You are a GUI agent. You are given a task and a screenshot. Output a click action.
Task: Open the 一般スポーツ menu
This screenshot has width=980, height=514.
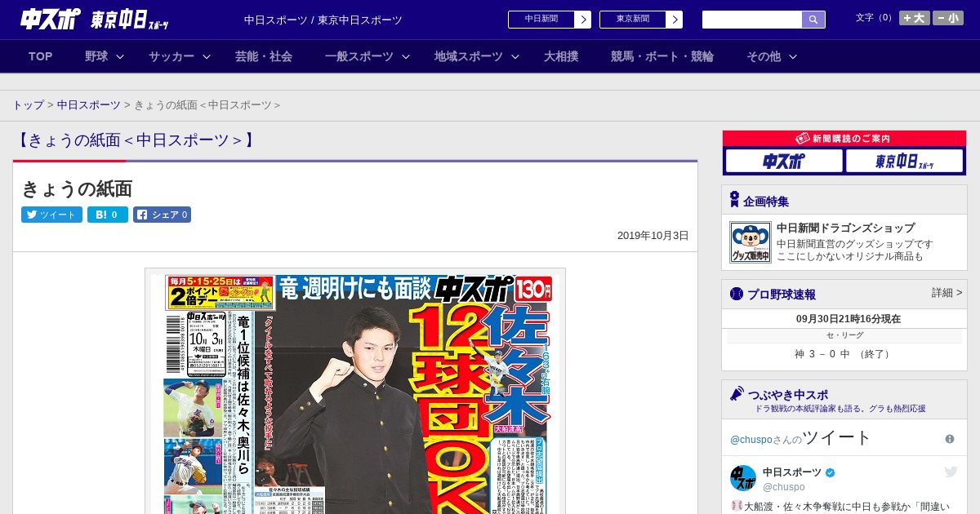pos(359,56)
